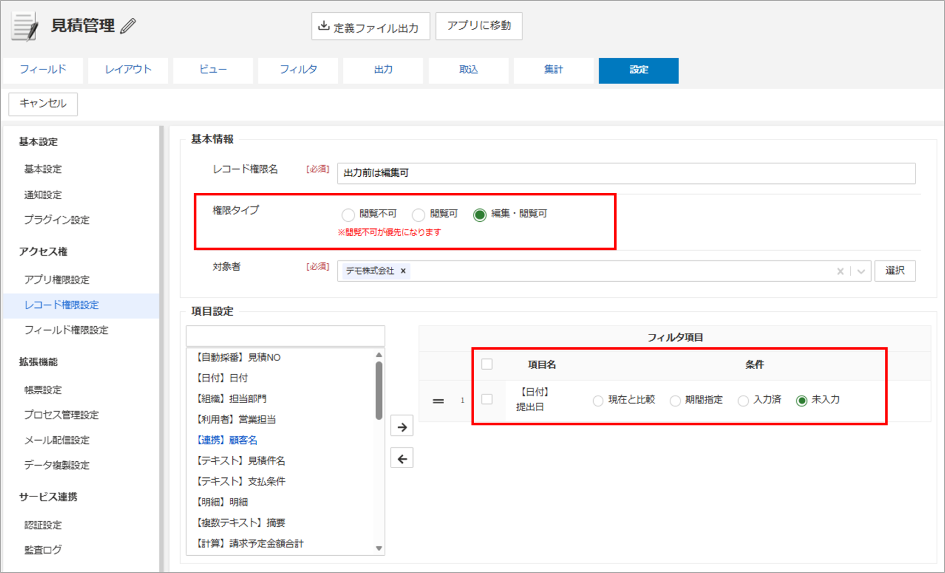This screenshot has height=573, width=945.
Task: Open 通知設定 in the sidebar
Action: pos(43,195)
